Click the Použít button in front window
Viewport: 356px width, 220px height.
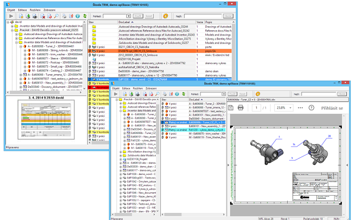[x=233, y=94]
